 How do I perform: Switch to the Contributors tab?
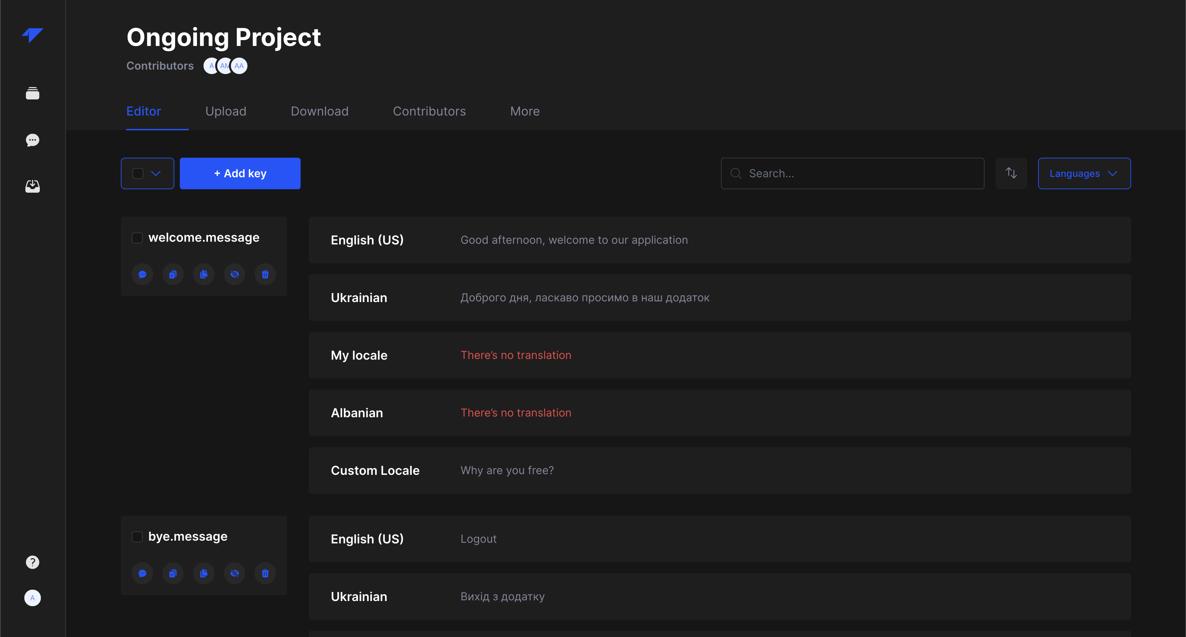(429, 111)
